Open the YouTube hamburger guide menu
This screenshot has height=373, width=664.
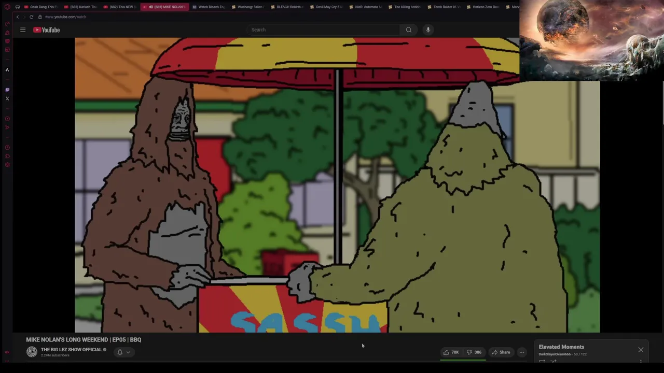[x=23, y=30]
